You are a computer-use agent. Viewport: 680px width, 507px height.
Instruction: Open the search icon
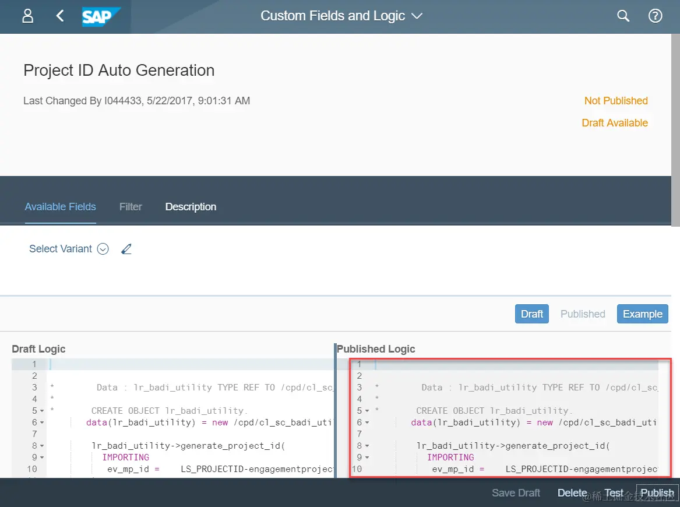point(623,16)
